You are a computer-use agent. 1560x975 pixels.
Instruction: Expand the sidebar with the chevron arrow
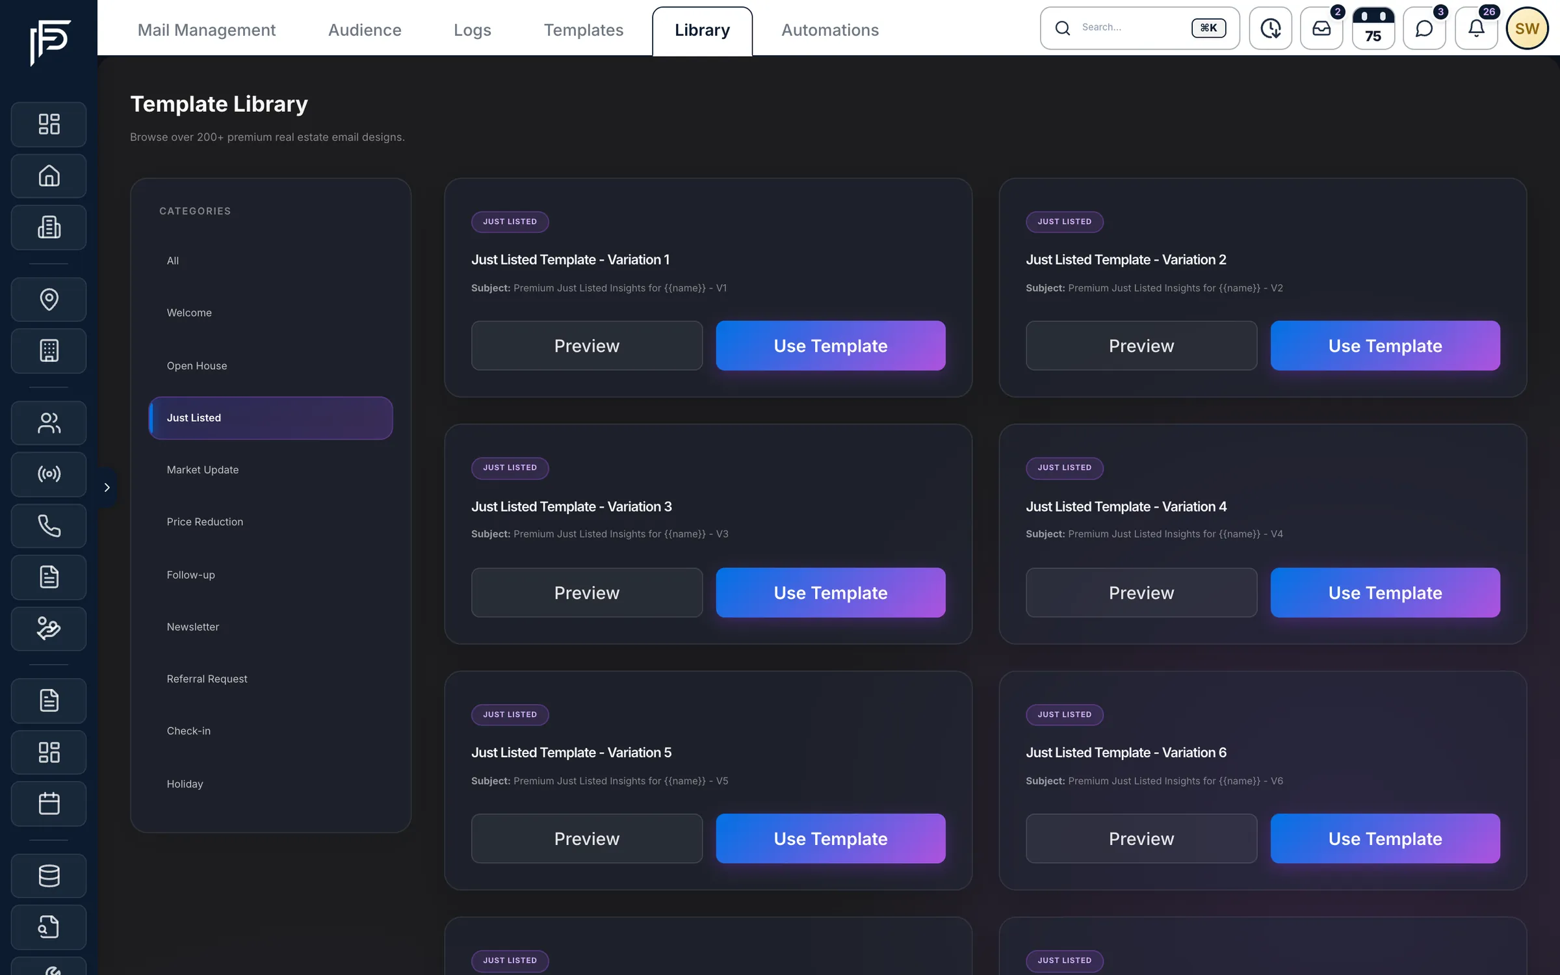point(107,487)
